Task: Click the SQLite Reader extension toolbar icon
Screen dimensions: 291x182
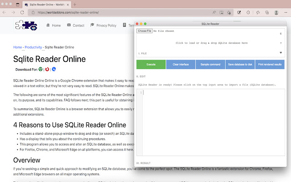Action: (x=239, y=12)
